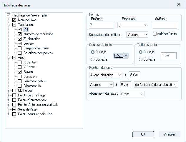Expand Points hauts et points bas

9,114
